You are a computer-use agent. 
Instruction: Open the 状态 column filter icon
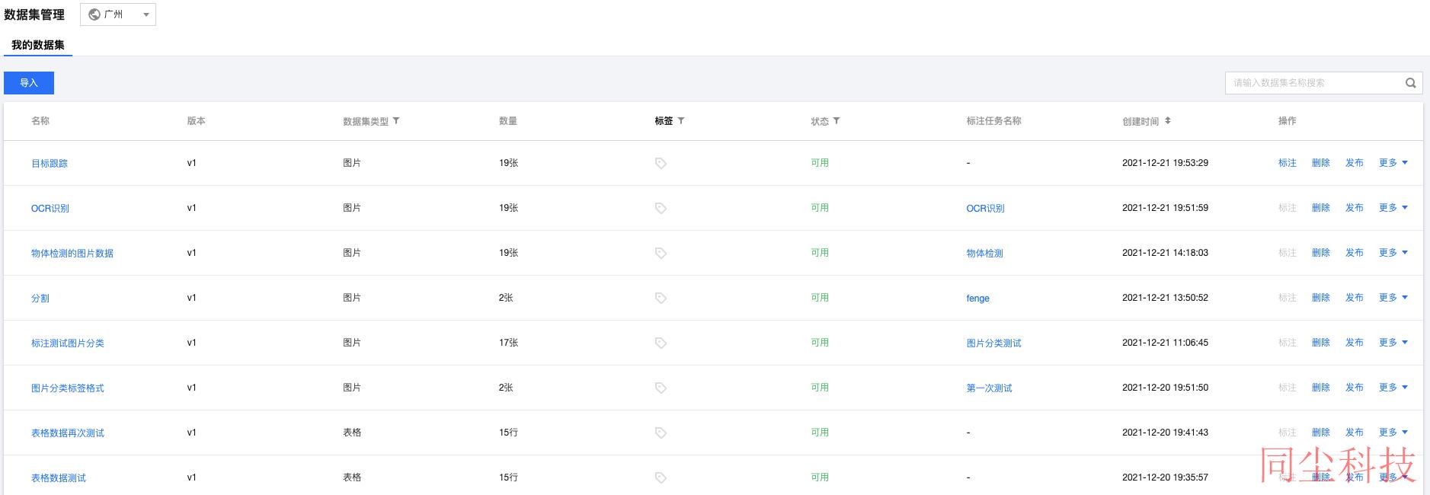[x=837, y=121]
